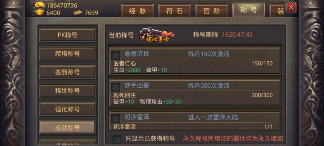
Task: Select the 签到称号 category
Action: click(67, 72)
